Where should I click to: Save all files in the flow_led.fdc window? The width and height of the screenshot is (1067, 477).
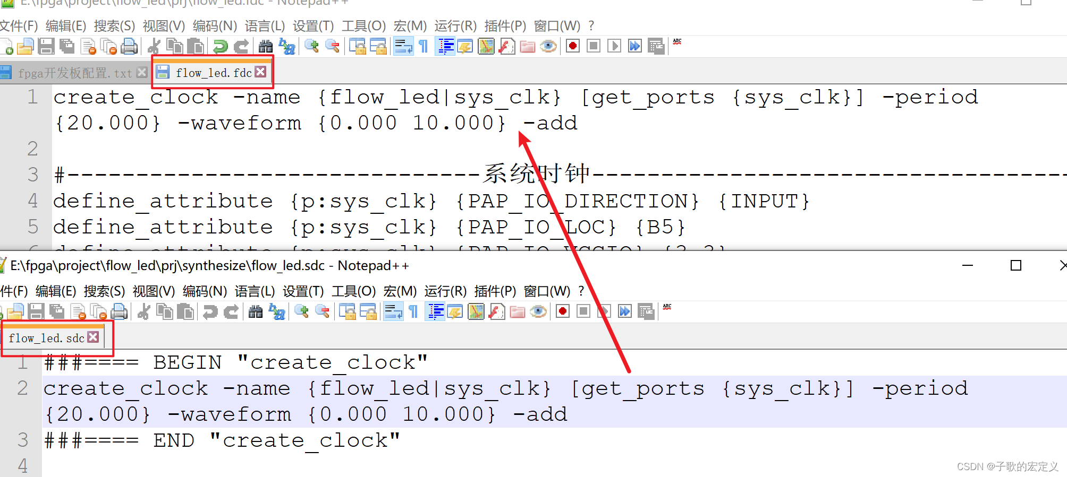click(67, 47)
